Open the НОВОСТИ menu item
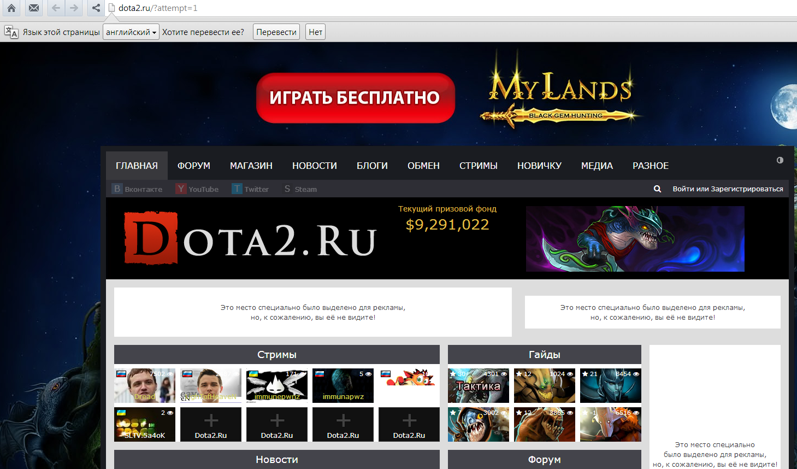797x469 pixels. coord(315,166)
